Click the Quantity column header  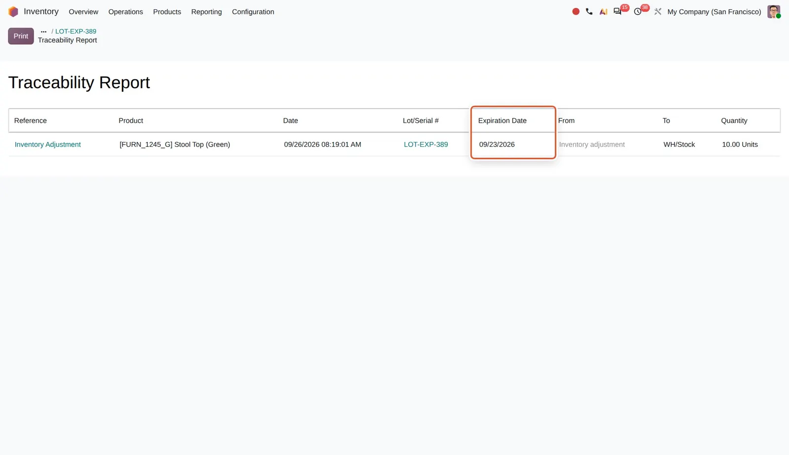point(734,120)
